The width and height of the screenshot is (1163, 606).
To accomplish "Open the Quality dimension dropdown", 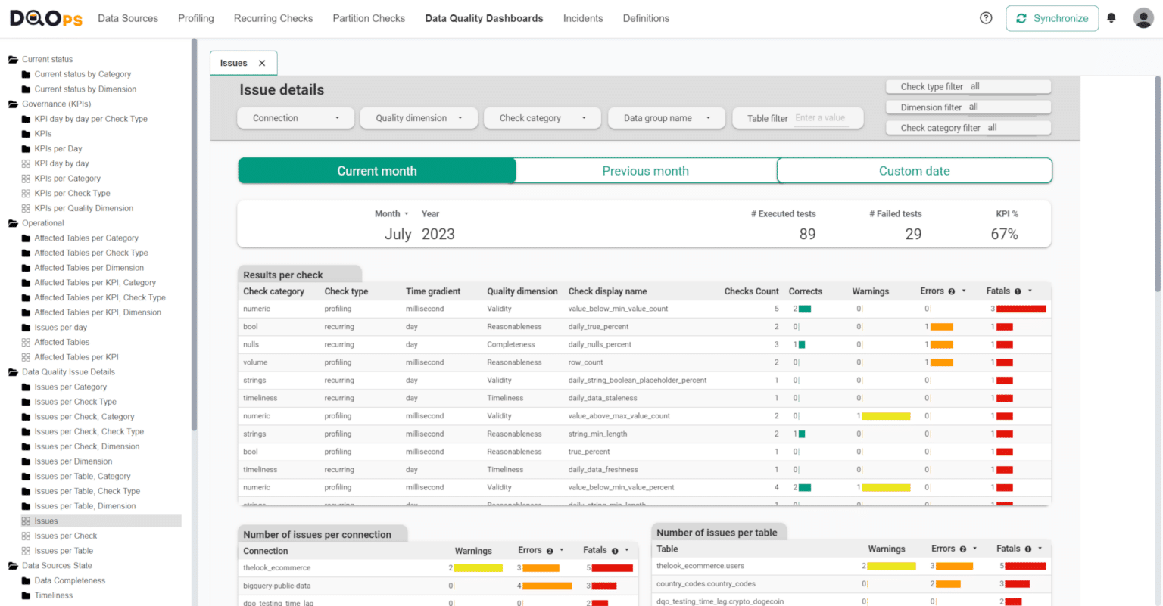I will pyautogui.click(x=418, y=117).
